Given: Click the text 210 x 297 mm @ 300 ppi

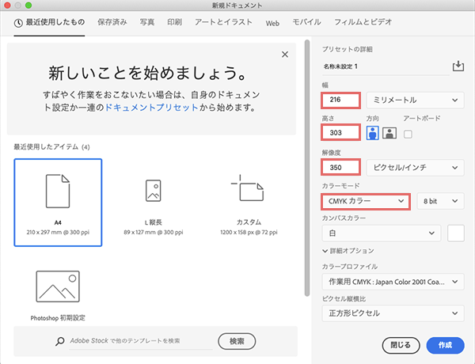Looking at the screenshot, I should click(x=58, y=233).
